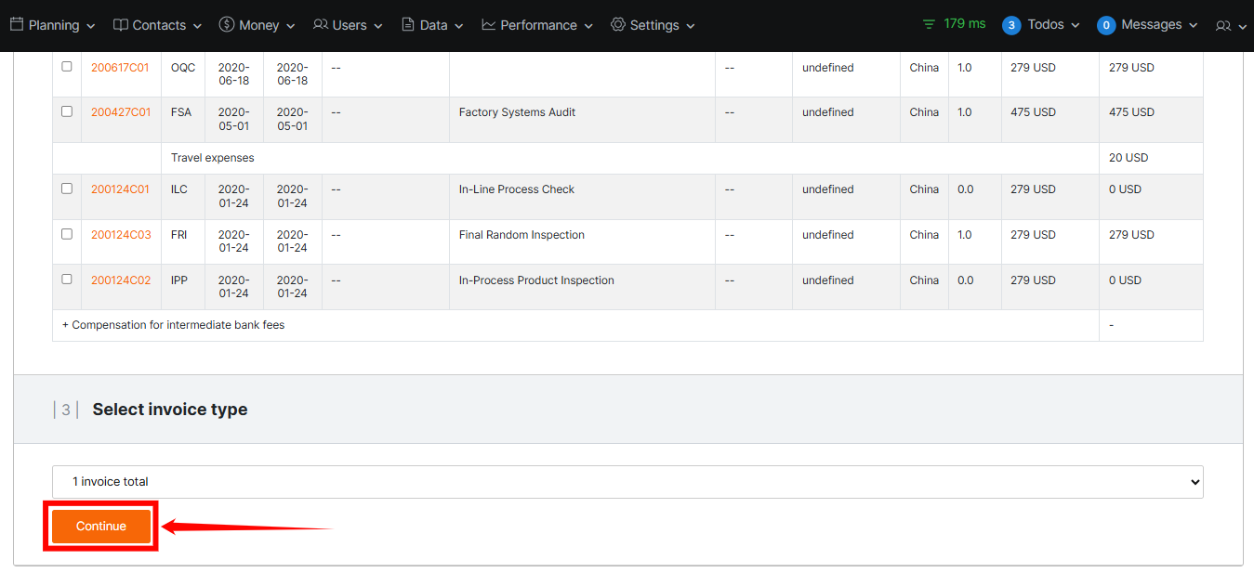This screenshot has height=586, width=1254.
Task: Open the Data document icon
Action: point(408,24)
